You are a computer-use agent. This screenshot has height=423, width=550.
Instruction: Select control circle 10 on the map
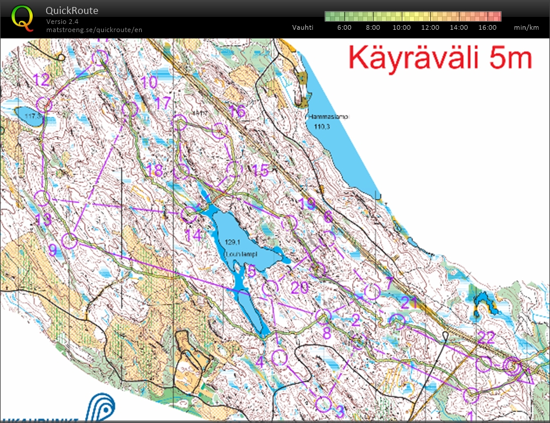pyautogui.click(x=130, y=109)
